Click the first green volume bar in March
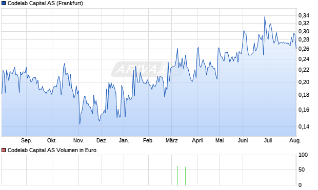318x190 pixels. click(x=177, y=176)
